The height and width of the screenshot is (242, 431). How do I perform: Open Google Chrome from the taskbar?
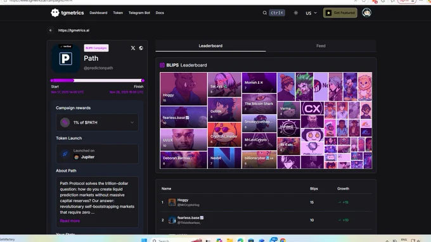point(283,241)
